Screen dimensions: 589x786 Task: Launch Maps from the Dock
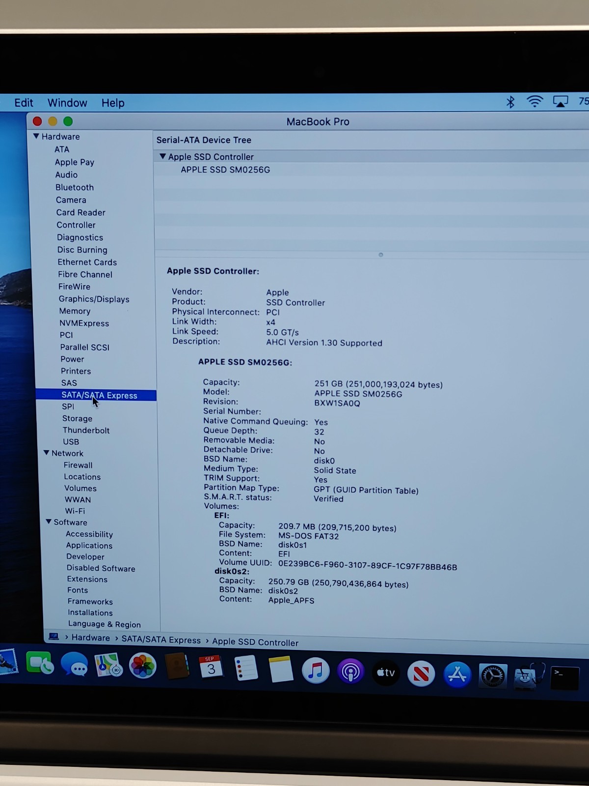[x=108, y=666]
